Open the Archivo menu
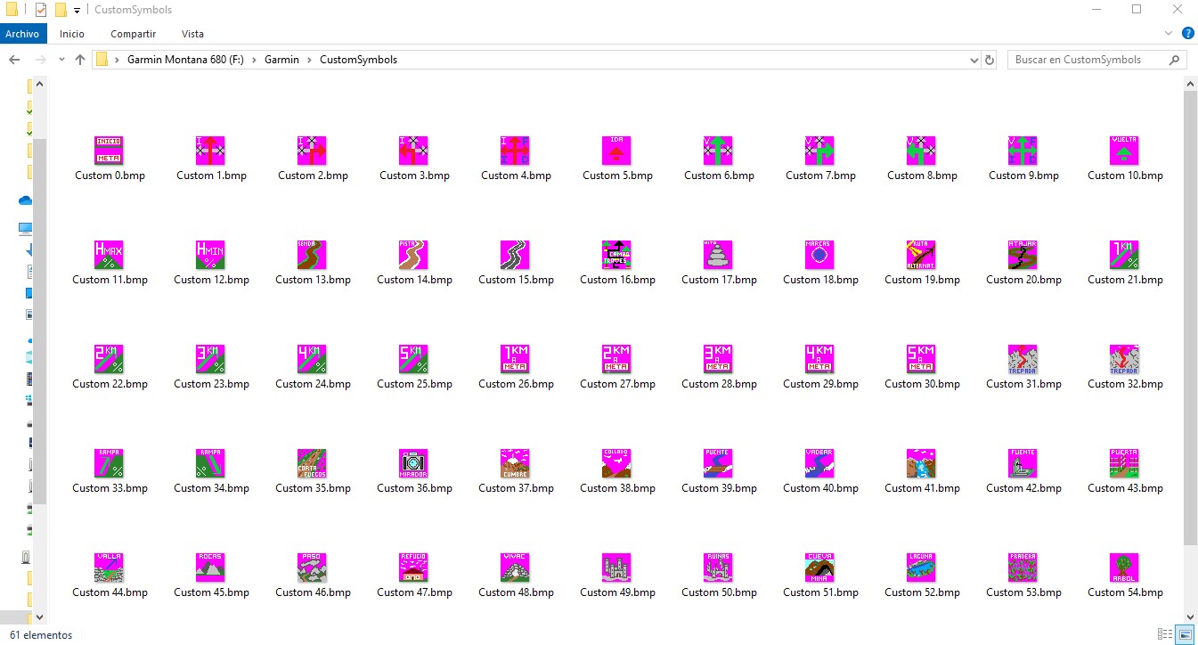This screenshot has width=1198, height=645. [x=22, y=34]
